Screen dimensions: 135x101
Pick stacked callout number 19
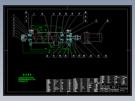85,16
